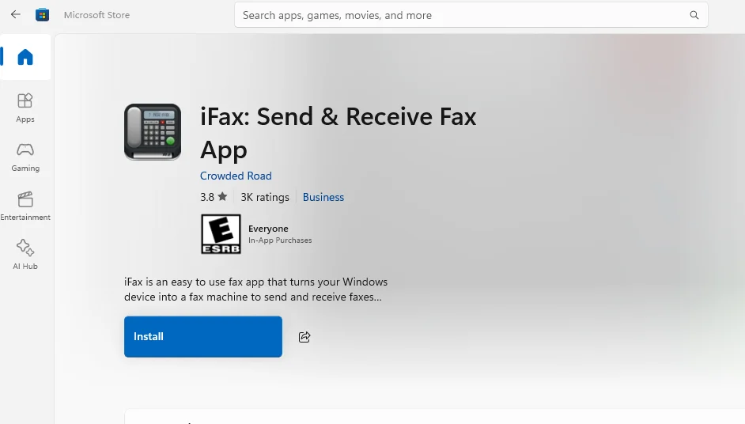
Task: Click the iFax: Send & Receive Fax App title
Action: tap(338, 133)
